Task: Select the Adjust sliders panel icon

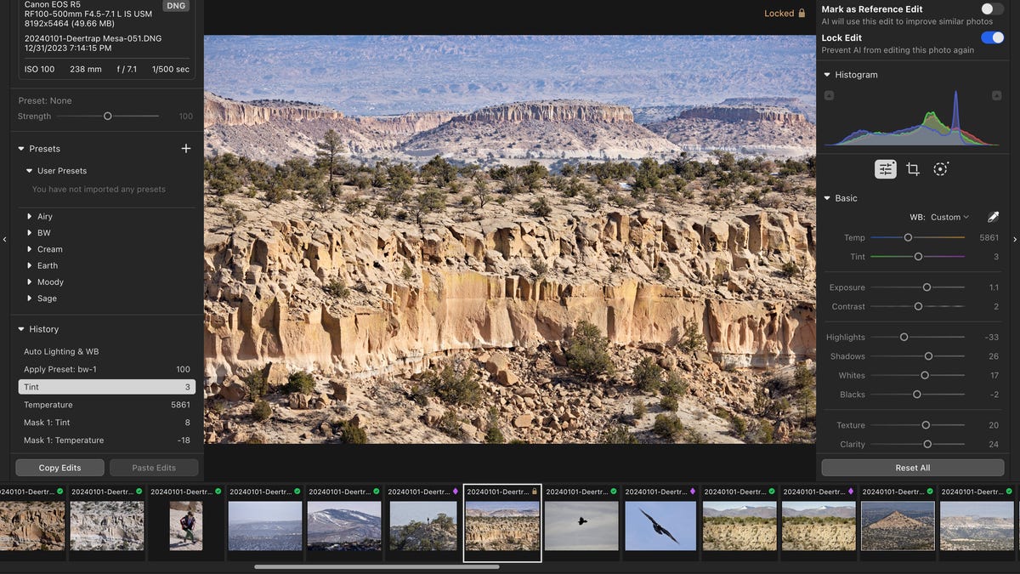Action: click(885, 168)
